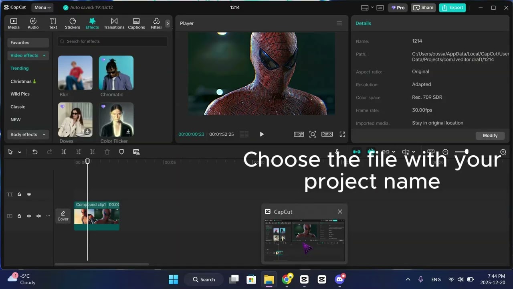Viewport: 513px width, 289px height.
Task: Open File Explorer from the taskbar
Action: (269, 279)
